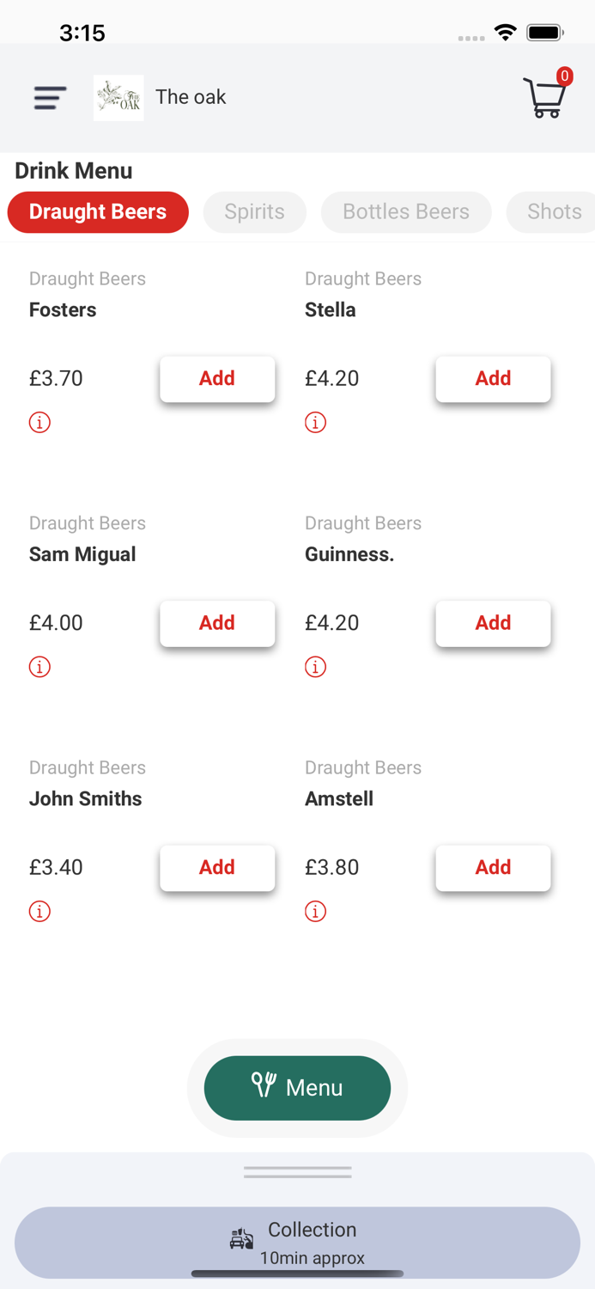The image size is (595, 1289).
Task: Show info for John Smiths
Action: pyautogui.click(x=39, y=912)
